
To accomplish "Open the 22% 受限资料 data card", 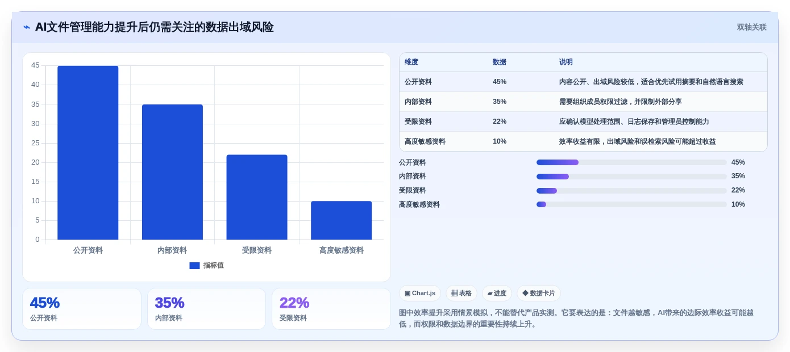I will [331, 309].
